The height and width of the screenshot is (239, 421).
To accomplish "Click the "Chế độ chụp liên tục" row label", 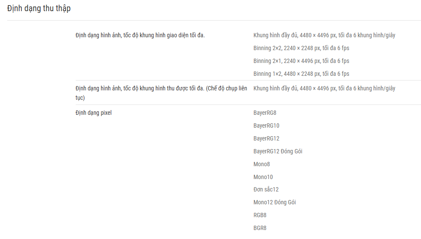I will [161, 93].
